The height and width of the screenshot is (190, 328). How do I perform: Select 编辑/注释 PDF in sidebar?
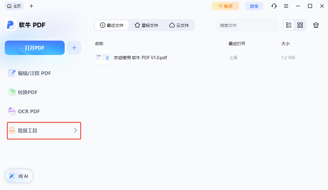[x=30, y=73]
